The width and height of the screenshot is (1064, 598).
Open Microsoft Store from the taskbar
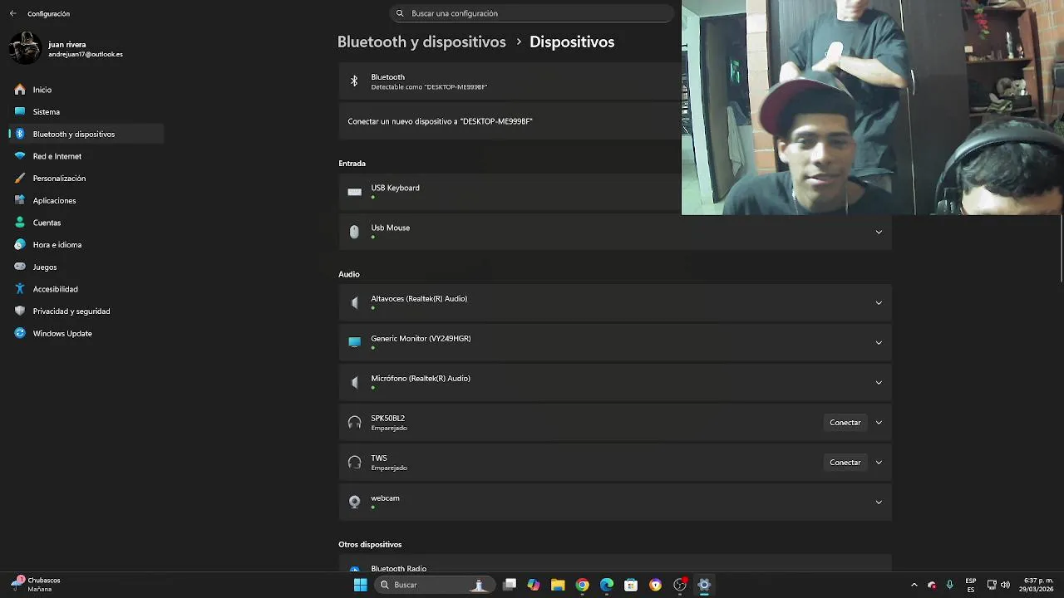(631, 585)
